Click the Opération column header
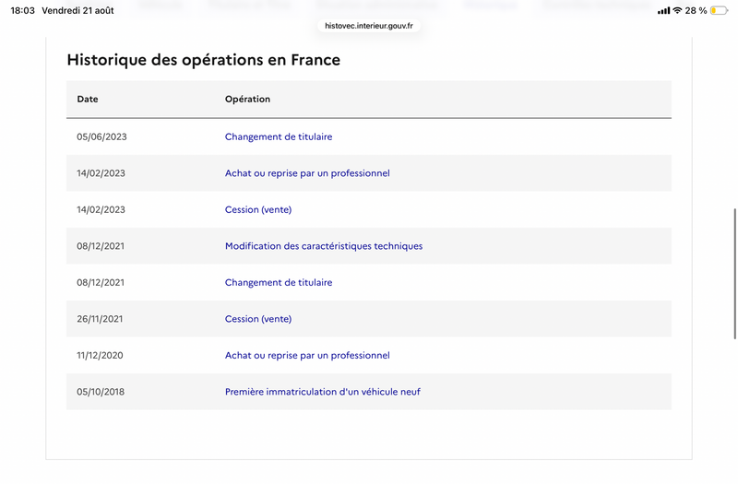This screenshot has height=484, width=738. click(247, 100)
